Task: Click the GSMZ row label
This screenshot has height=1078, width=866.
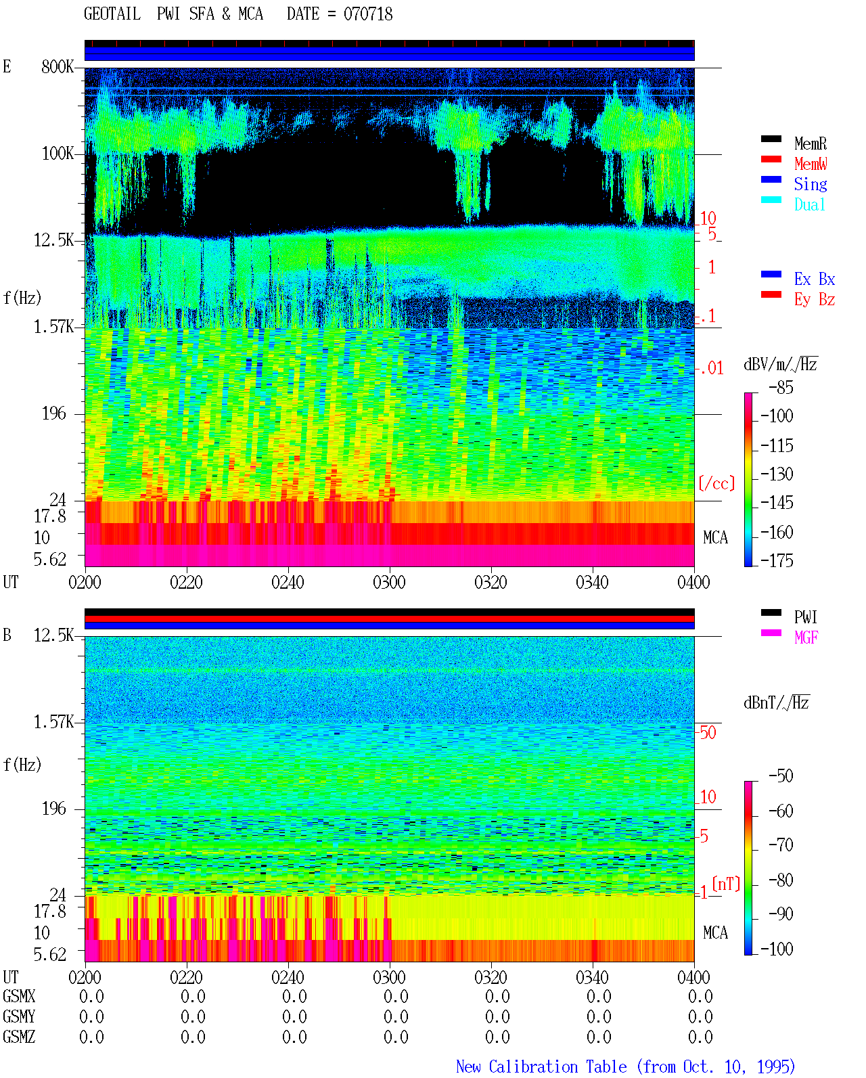Action: point(19,1037)
